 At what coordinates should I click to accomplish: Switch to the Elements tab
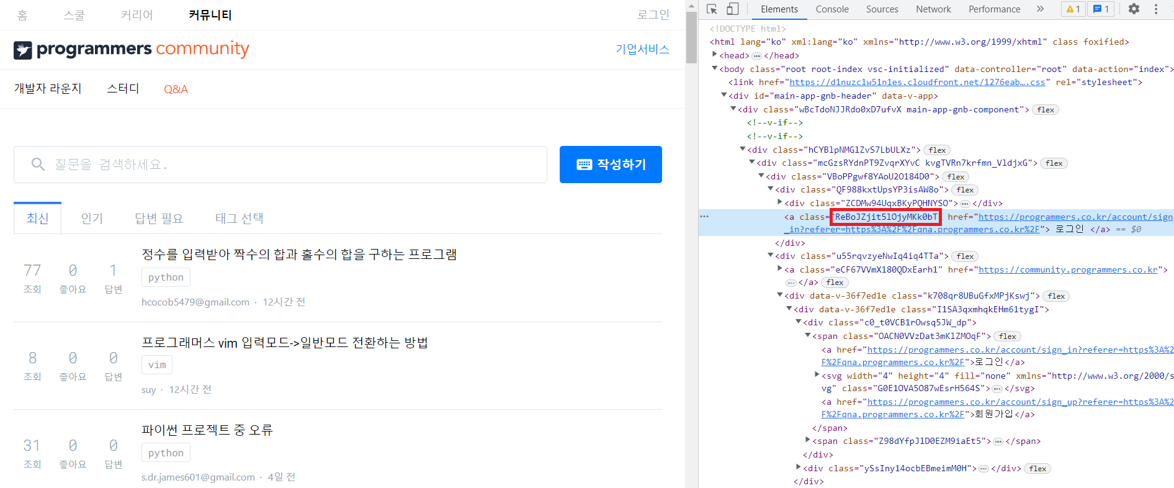[x=779, y=9]
